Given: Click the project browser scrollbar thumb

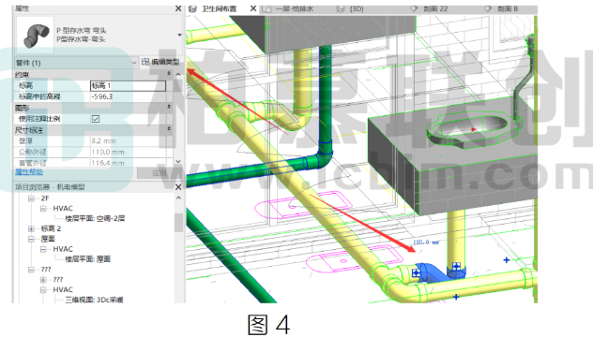Looking at the screenshot, I should click(178, 223).
